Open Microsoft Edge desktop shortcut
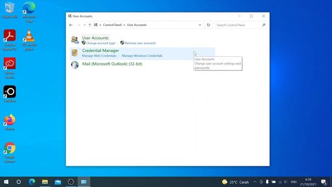The width and height of the screenshot is (332, 187). [29, 12]
